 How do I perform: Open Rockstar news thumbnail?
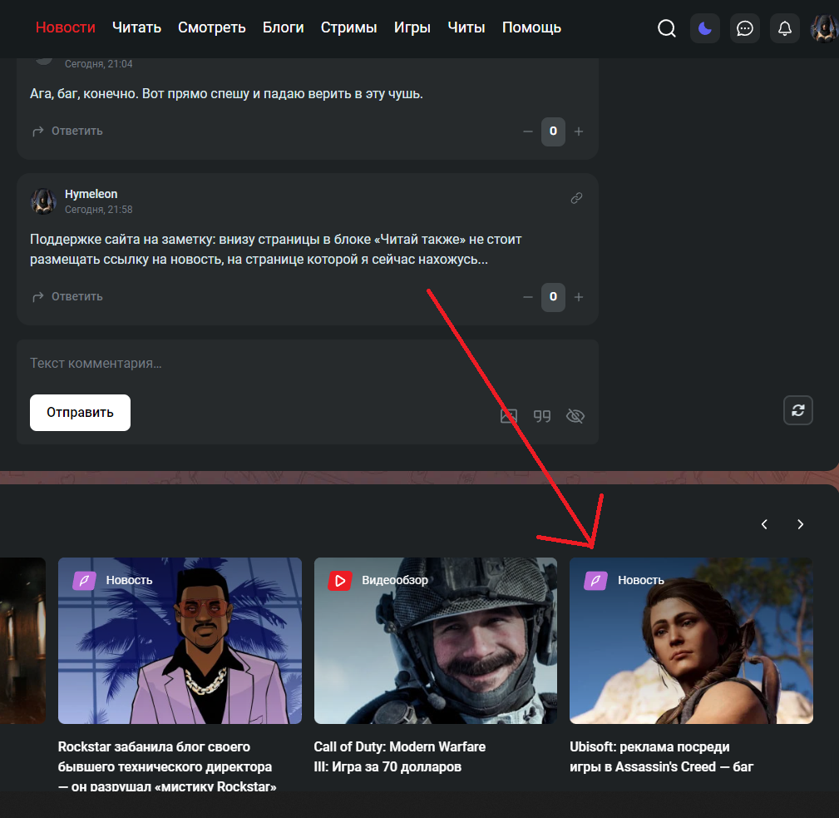pyautogui.click(x=180, y=641)
